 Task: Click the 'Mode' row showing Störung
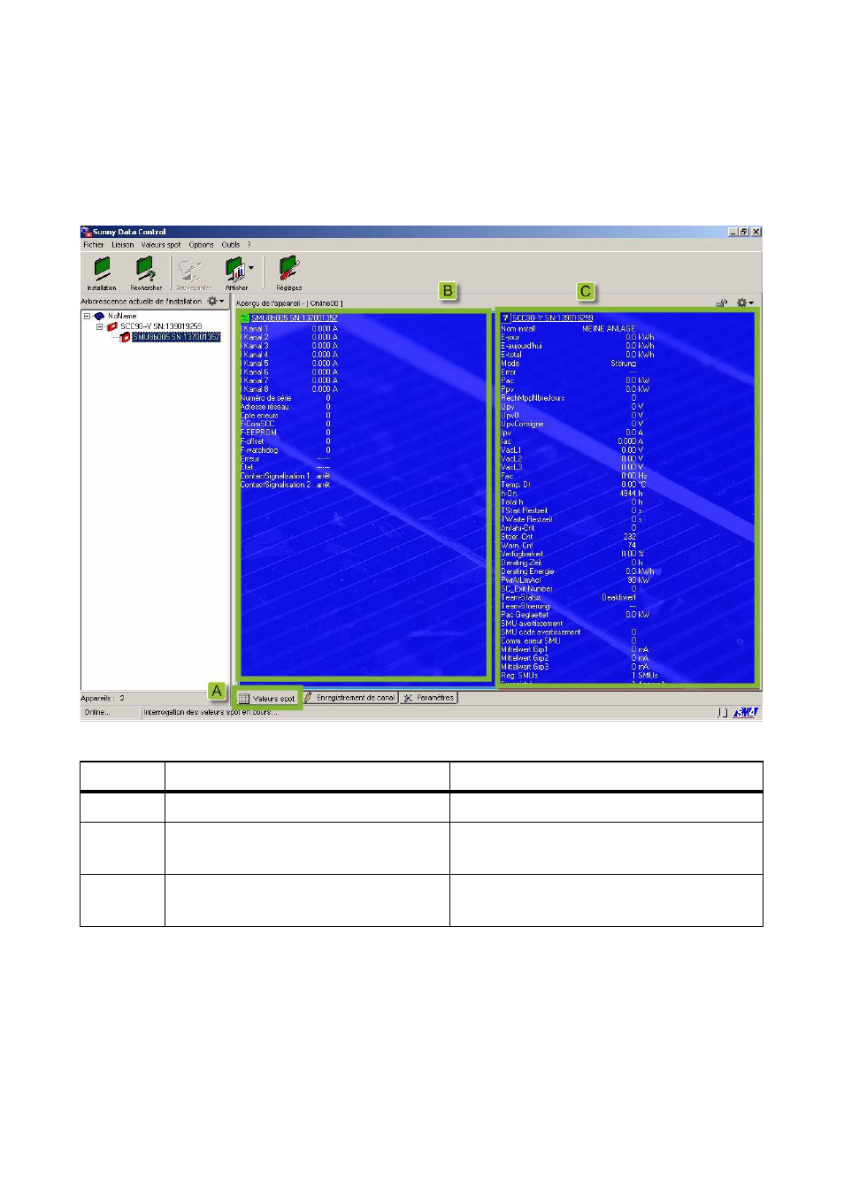coord(569,364)
